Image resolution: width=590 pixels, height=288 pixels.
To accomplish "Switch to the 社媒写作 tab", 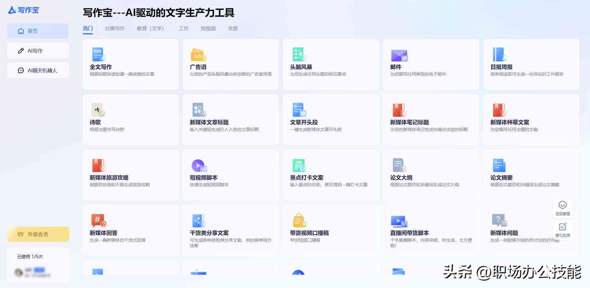I will click(x=115, y=29).
